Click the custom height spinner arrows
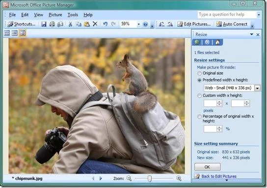 click(x=247, y=103)
